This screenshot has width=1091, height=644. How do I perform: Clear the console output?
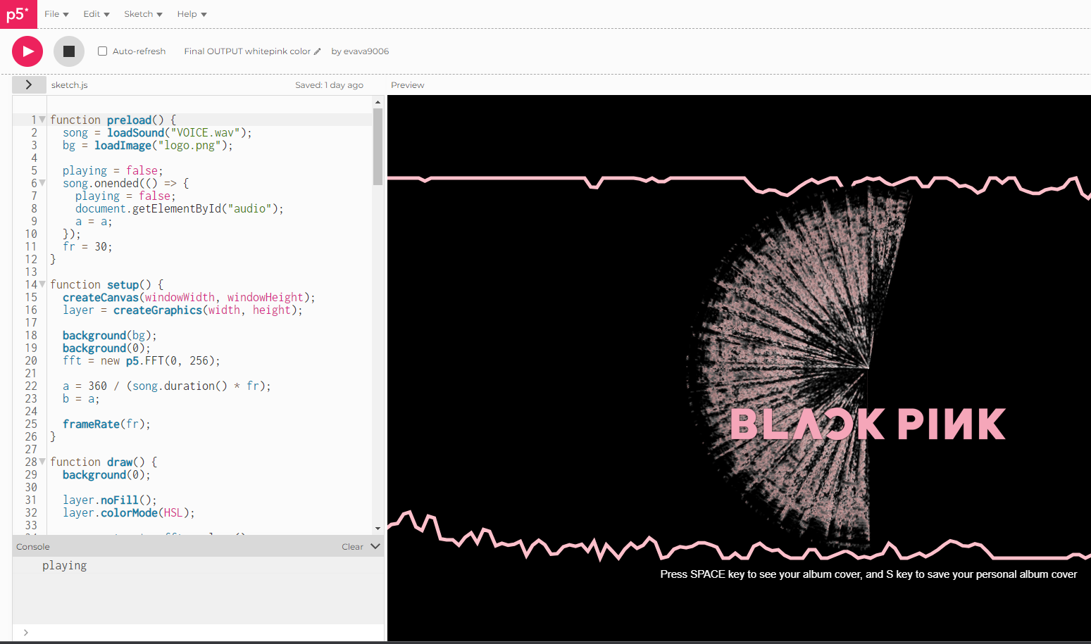click(352, 547)
